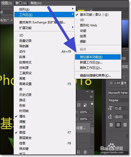Open the 帮助(H) menu
The height and width of the screenshot is (157, 131).
pos(36,3)
